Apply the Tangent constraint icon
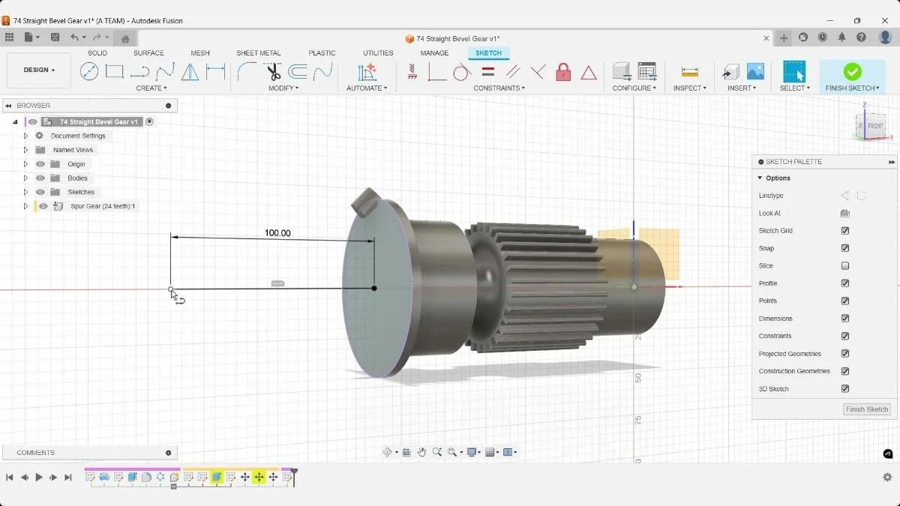Screen dimensions: 900x506 point(462,72)
